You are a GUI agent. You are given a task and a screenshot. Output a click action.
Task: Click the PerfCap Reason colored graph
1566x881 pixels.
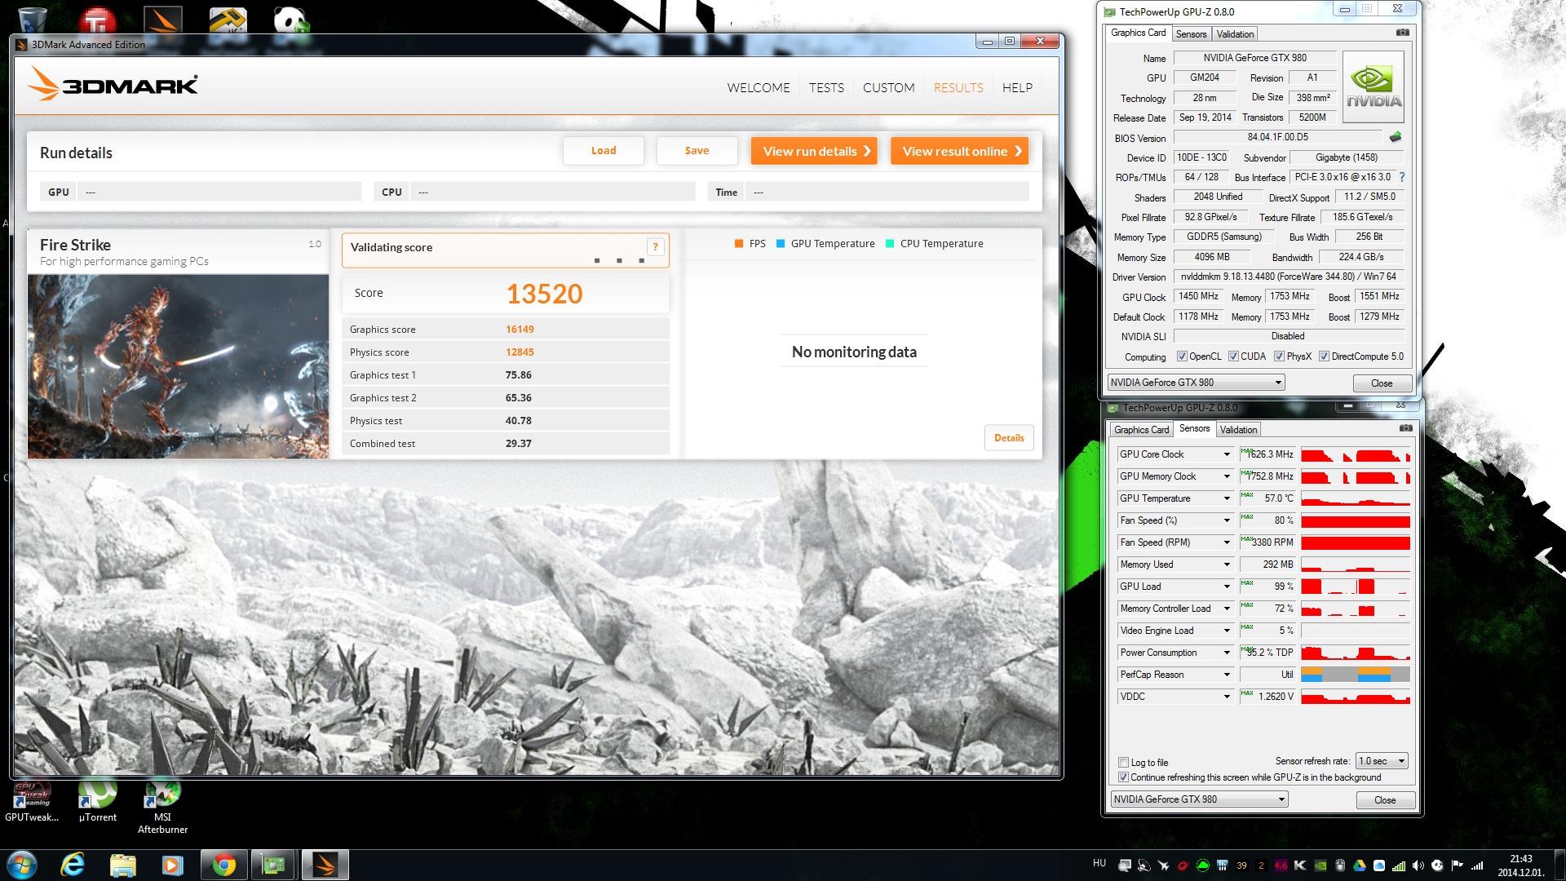1356,675
